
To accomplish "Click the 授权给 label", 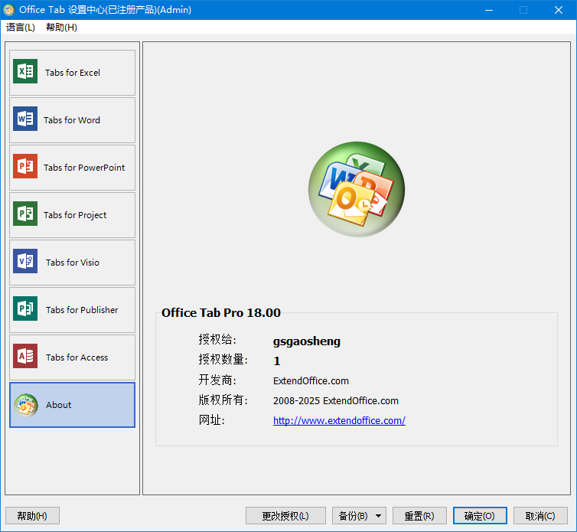I will pos(217,339).
